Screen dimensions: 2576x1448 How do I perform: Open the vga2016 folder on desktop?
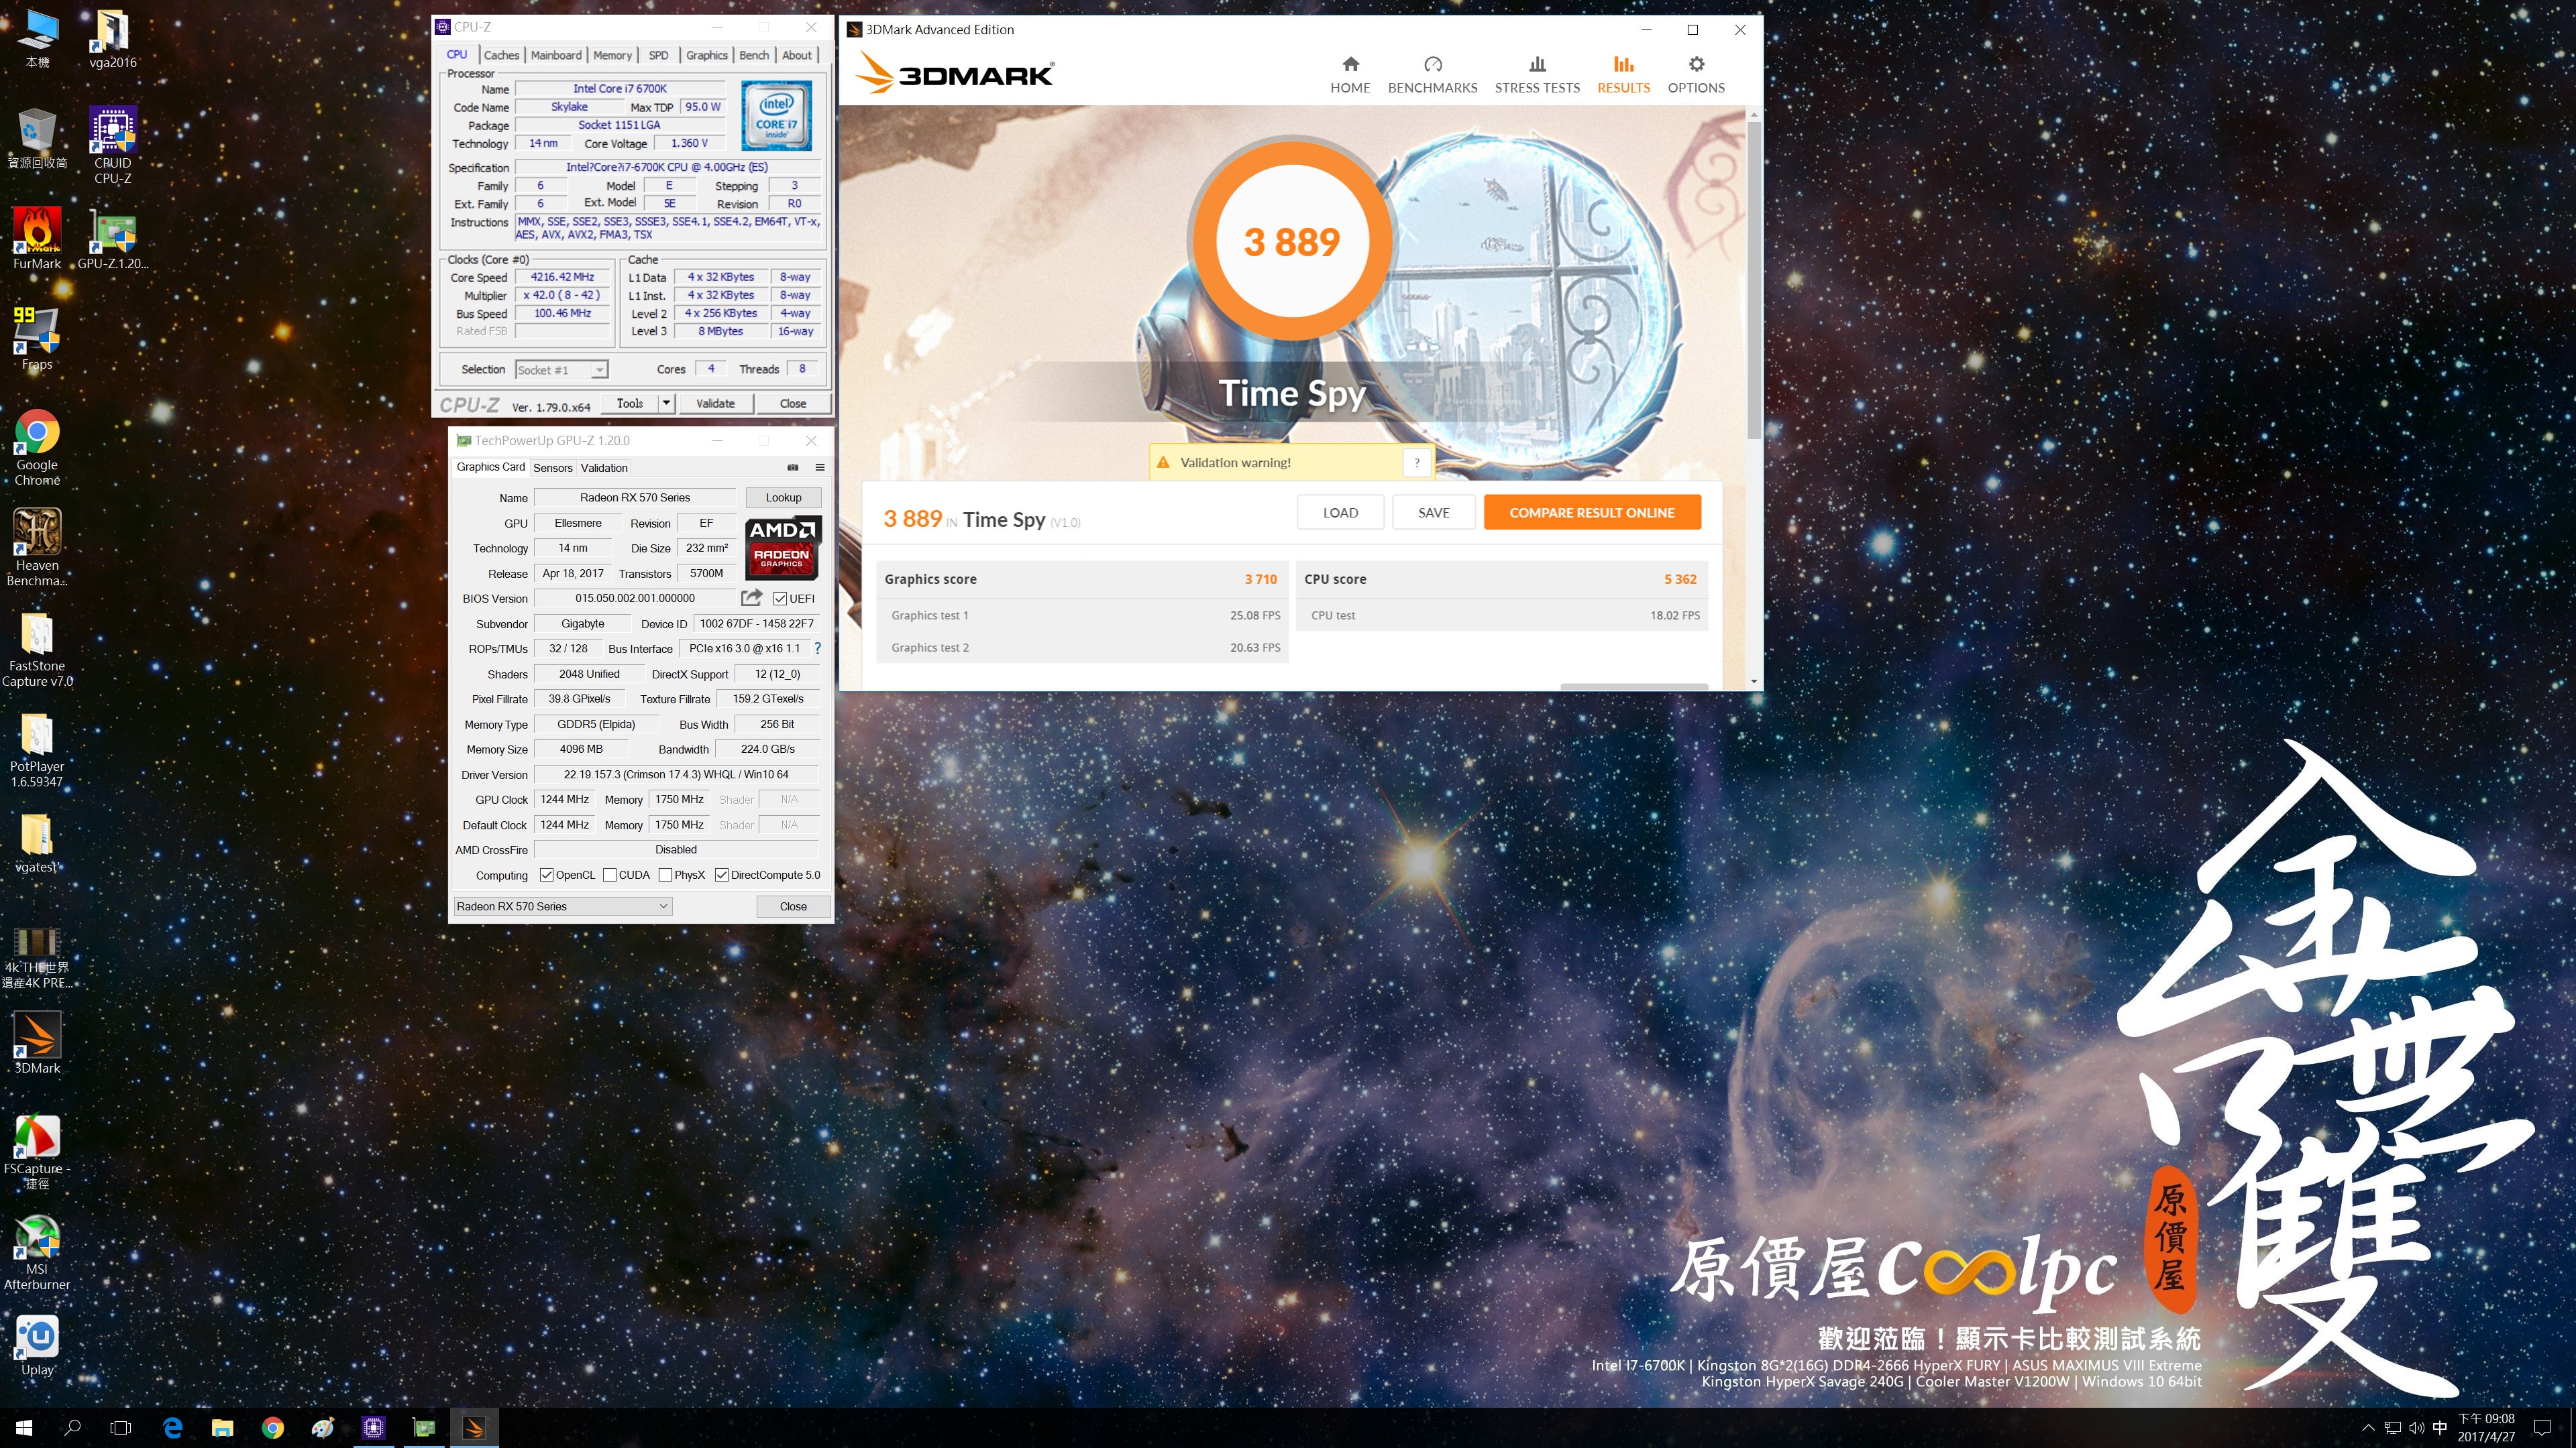click(112, 39)
